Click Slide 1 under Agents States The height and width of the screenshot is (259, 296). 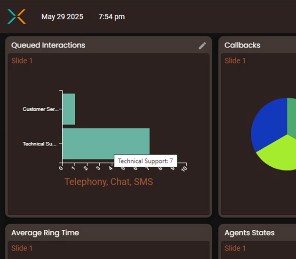(235, 248)
